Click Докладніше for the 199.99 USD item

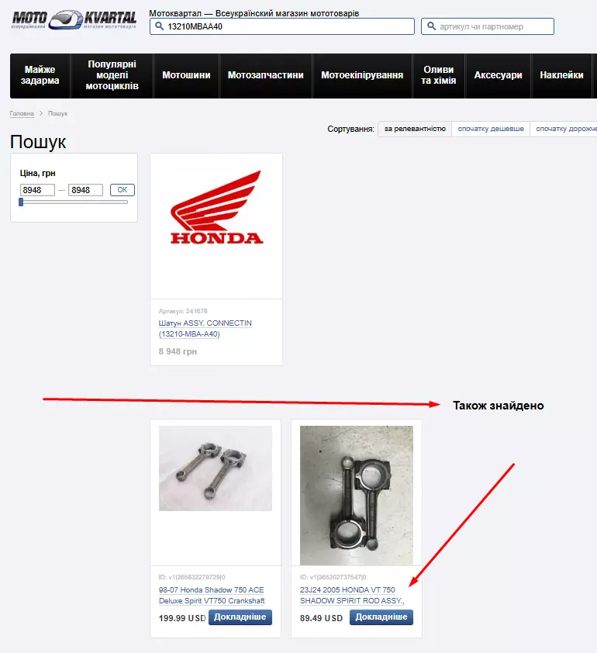point(240,617)
